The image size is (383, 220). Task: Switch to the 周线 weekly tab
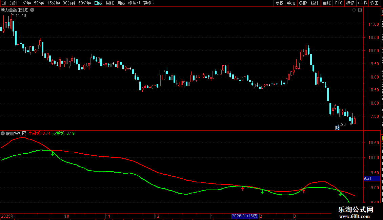click(x=110, y=3)
